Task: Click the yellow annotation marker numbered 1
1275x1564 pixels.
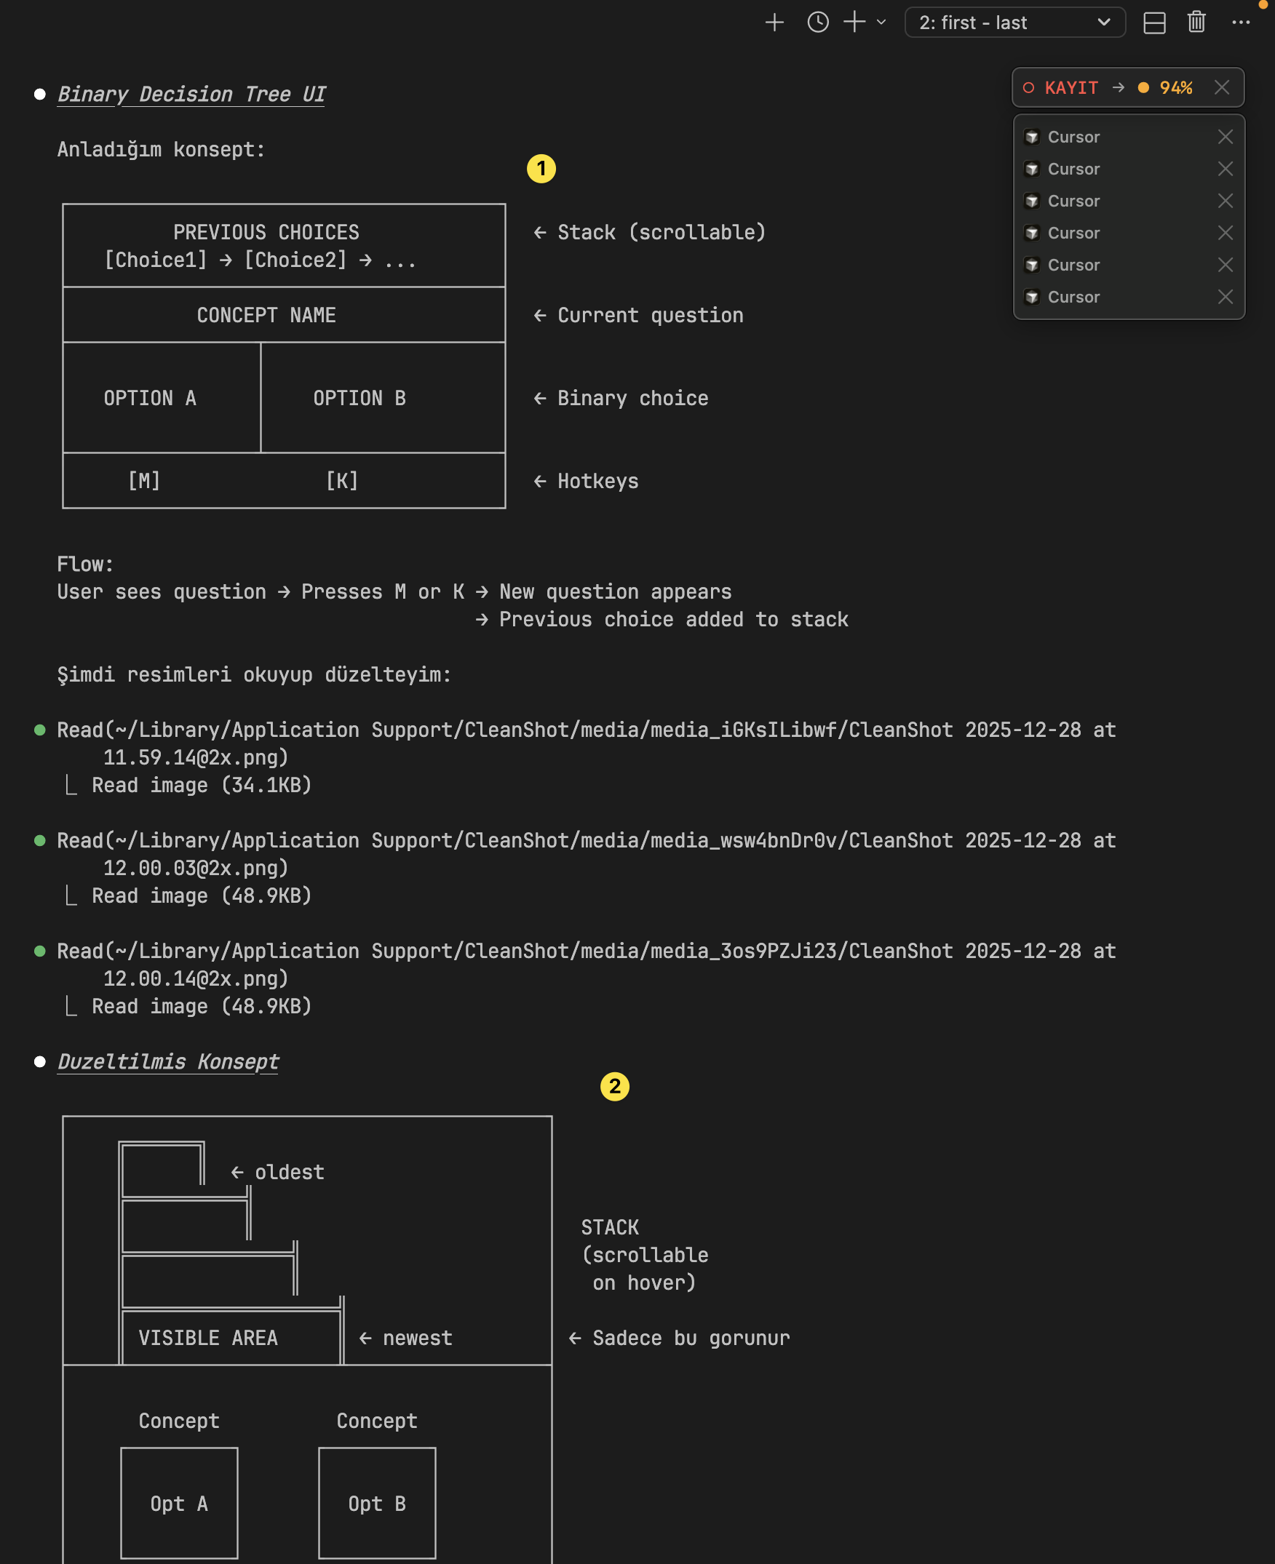Action: [x=541, y=169]
